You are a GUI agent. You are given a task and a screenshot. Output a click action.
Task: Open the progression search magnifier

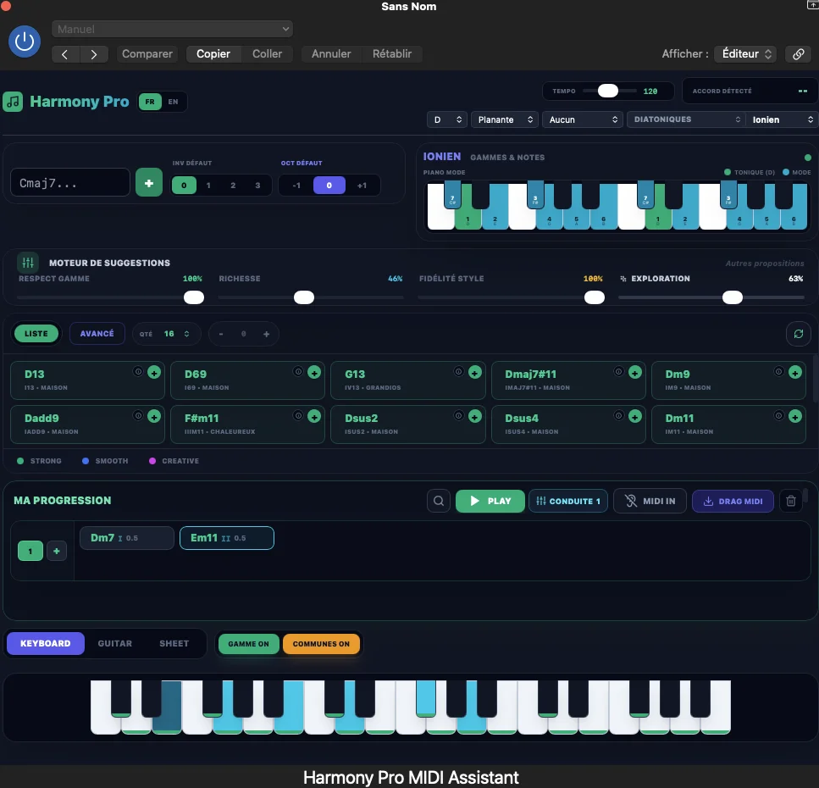coord(439,501)
